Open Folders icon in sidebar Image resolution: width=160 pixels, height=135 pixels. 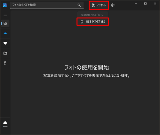[x=5, y=53]
